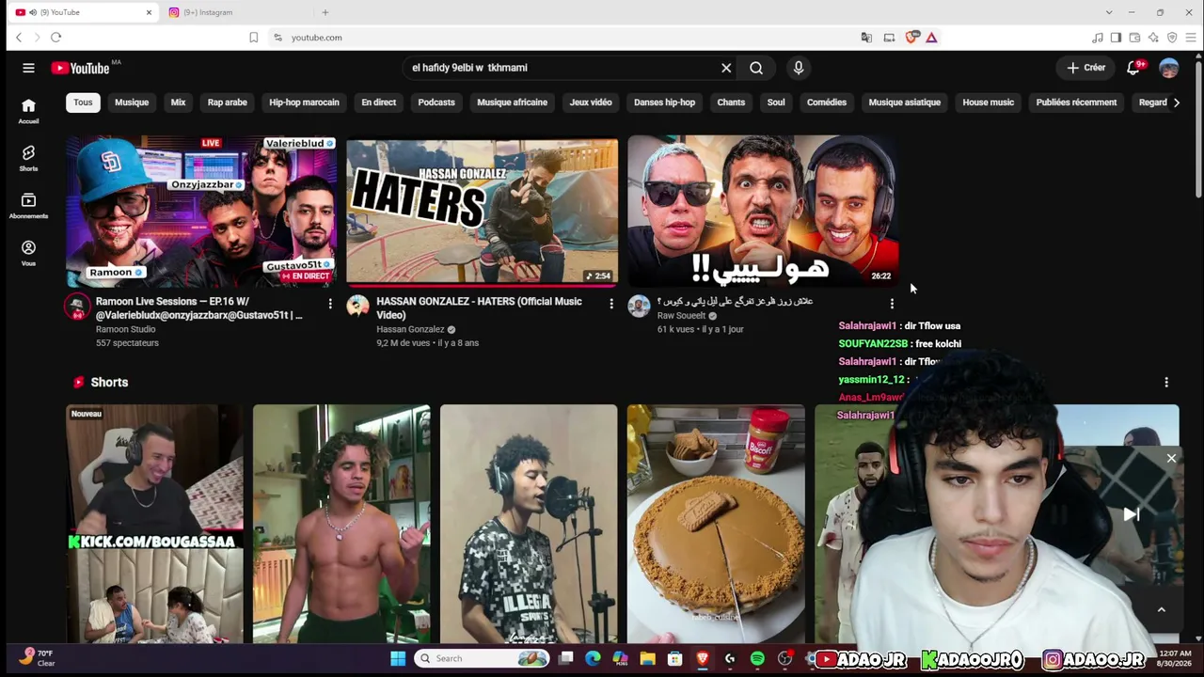Open the Hassan Gonzalez channel link
Viewport: 1204px width, 677px height.
pos(410,330)
